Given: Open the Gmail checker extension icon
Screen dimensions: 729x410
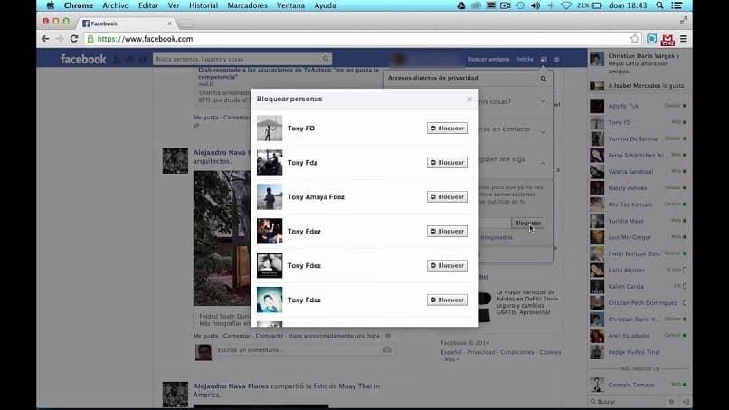Looking at the screenshot, I should [x=667, y=40].
